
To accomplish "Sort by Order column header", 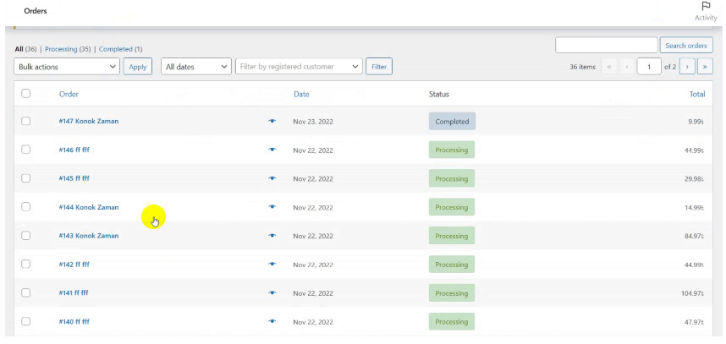I will [x=69, y=95].
